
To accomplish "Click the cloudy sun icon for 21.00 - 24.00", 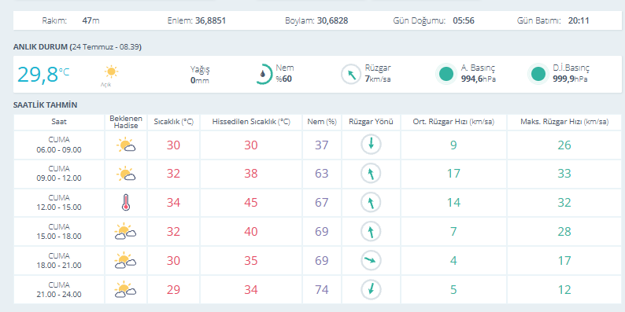I will coord(126,290).
